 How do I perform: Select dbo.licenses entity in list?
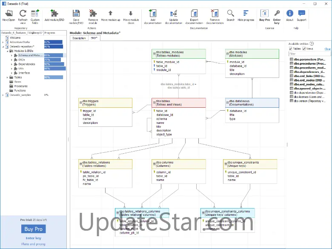point(307,97)
